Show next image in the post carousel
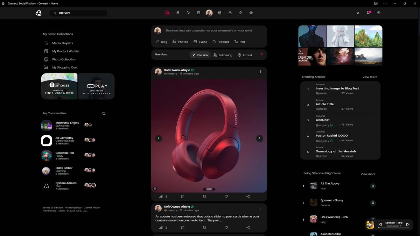Viewport: 420px width, 236px height. 259,138
